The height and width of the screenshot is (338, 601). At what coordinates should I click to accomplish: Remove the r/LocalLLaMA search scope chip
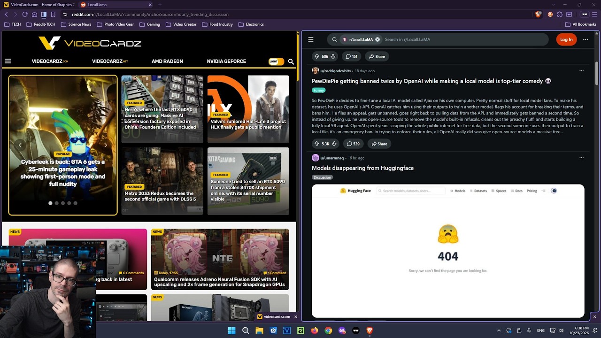pyautogui.click(x=377, y=39)
